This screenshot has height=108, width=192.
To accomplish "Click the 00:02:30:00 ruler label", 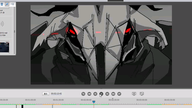I will (114, 100).
